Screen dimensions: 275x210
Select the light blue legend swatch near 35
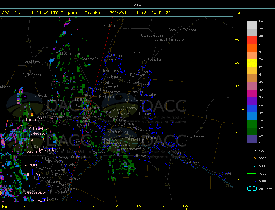pyautogui.click(x=252, y=116)
